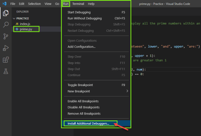Click the disabled Open Configurations entry

96,41
